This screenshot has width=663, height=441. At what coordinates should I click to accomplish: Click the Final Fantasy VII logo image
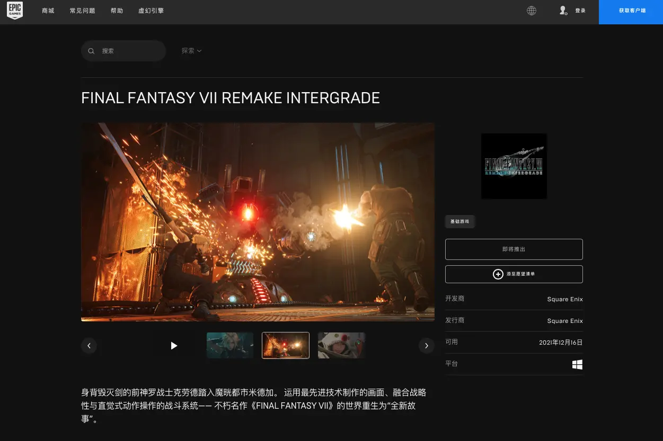coord(514,166)
